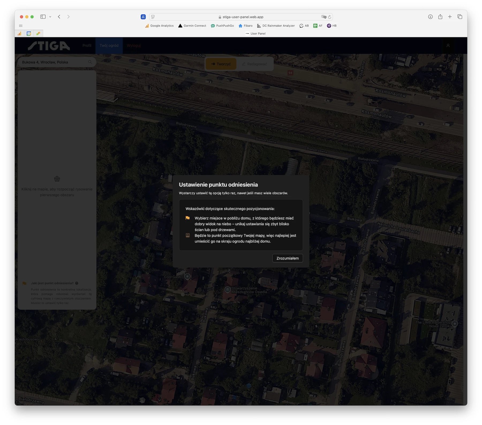Go back to the previous page
Viewport: 482px width, 425px height.
pyautogui.click(x=59, y=17)
